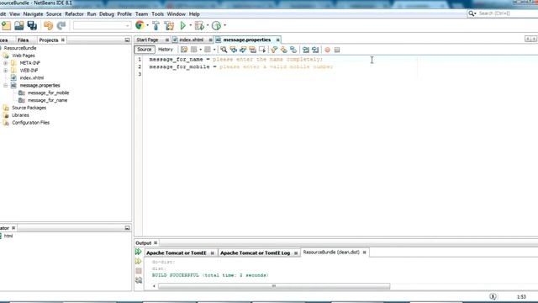Expand the WEB-INF folder node

click(6, 71)
